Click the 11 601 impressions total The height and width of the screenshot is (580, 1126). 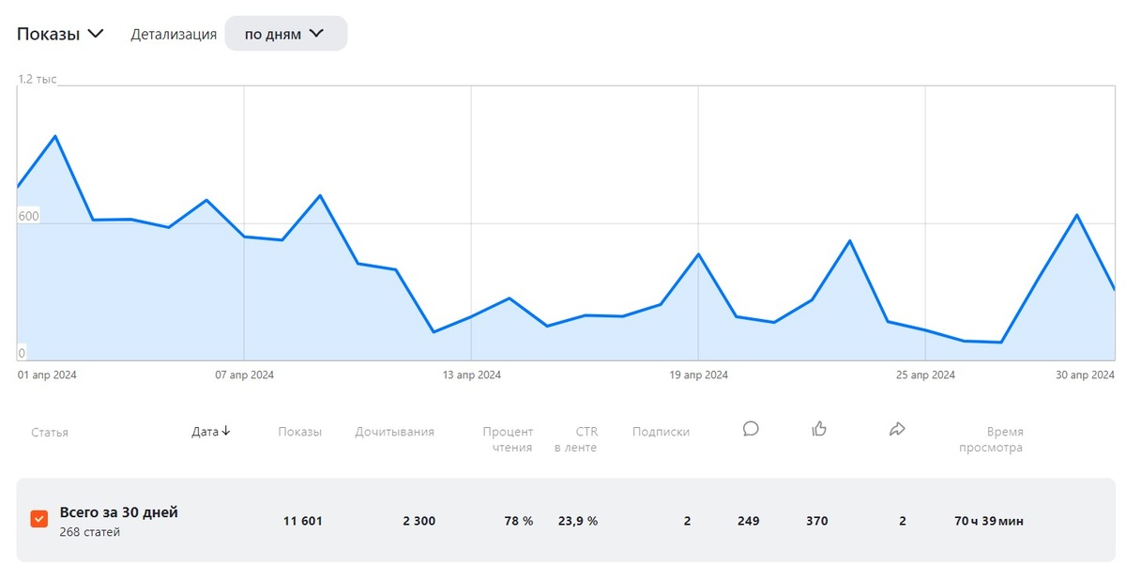coord(303,521)
